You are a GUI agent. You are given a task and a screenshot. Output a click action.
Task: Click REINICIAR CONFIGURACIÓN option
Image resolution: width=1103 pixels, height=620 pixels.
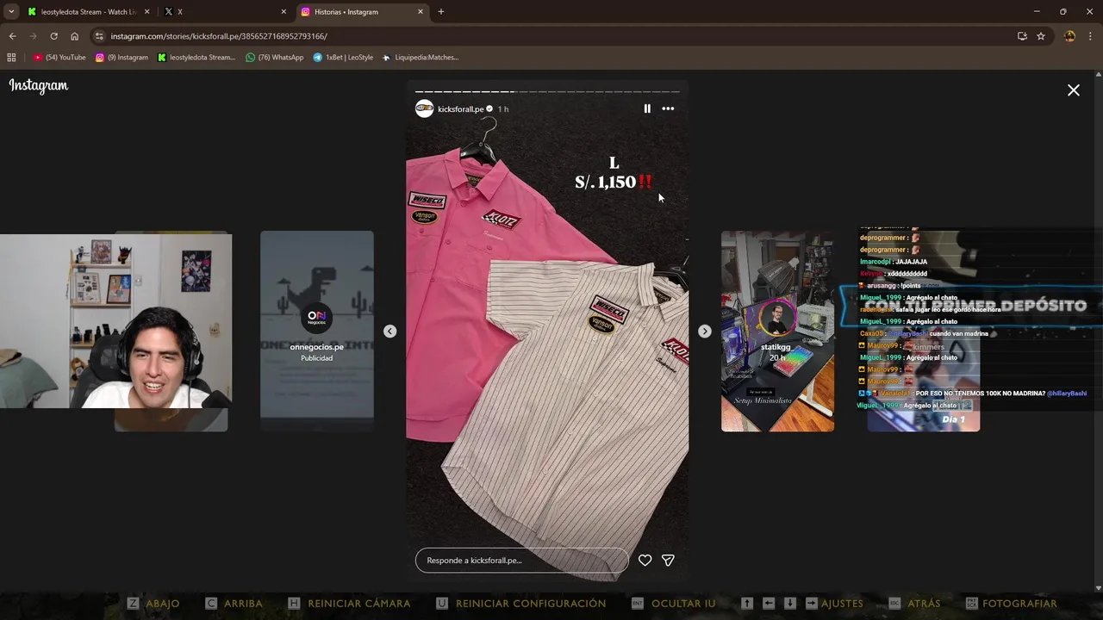pos(520,604)
